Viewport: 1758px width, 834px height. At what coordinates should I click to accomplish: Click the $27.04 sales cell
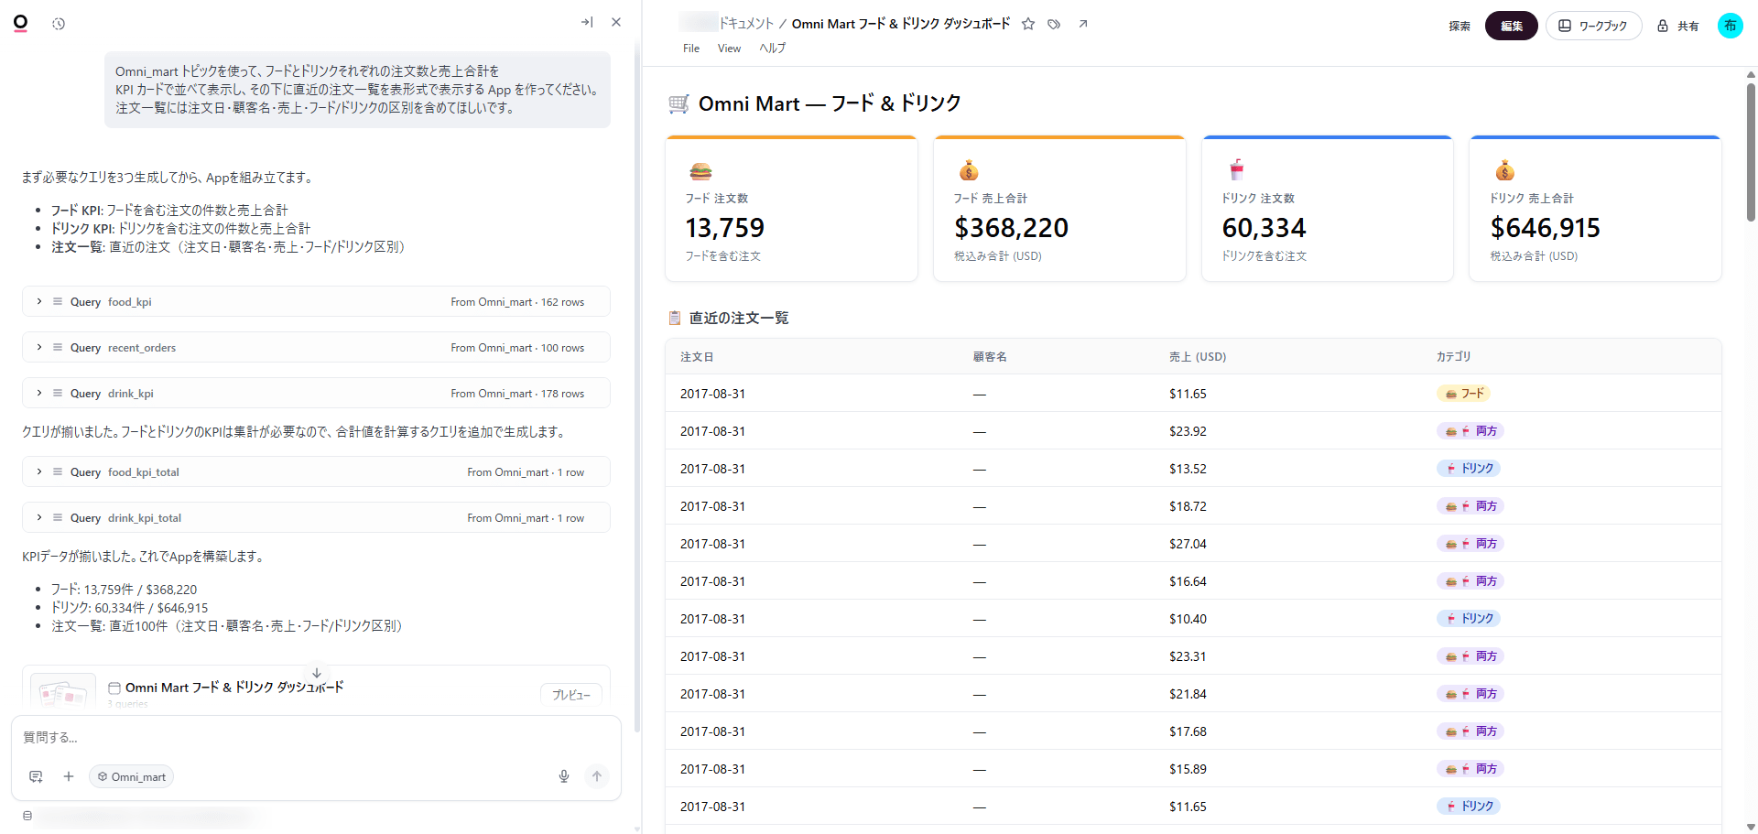tap(1188, 544)
